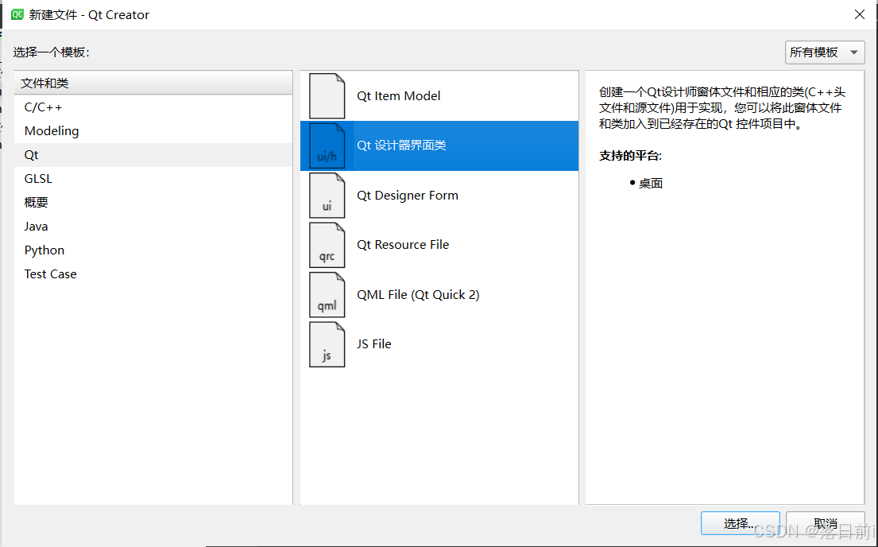This screenshot has width=878, height=547.
Task: Select the 概要 category
Action: coord(153,202)
